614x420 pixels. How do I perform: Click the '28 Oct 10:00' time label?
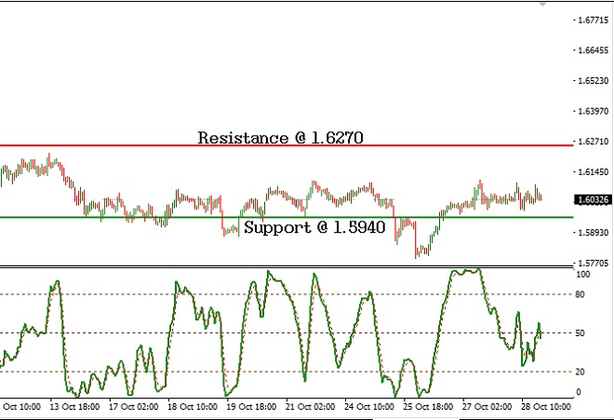546,407
